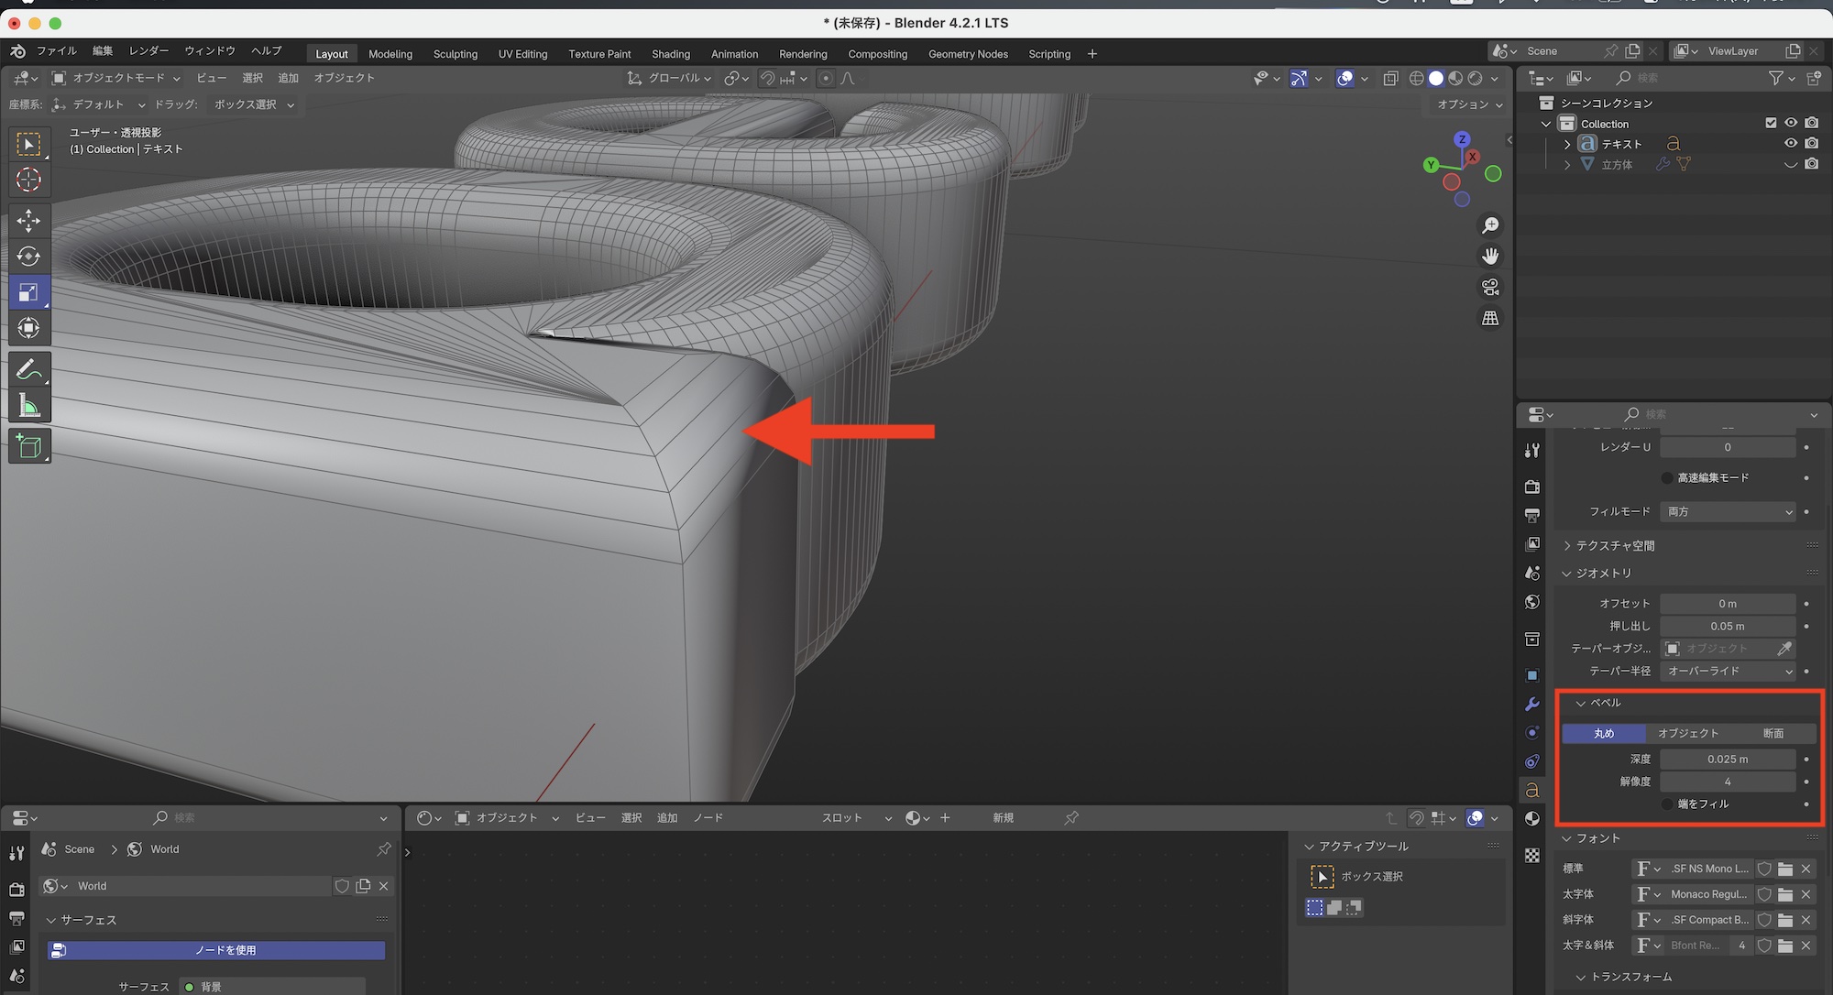Switch to the Sculpting workspace tab
The width and height of the screenshot is (1833, 995).
pyautogui.click(x=455, y=54)
